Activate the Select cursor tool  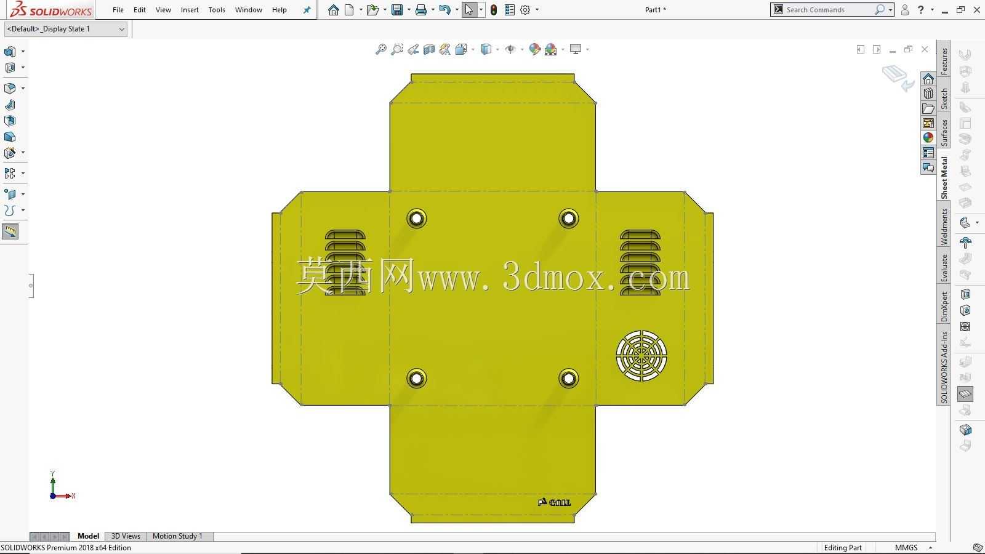coord(469,10)
